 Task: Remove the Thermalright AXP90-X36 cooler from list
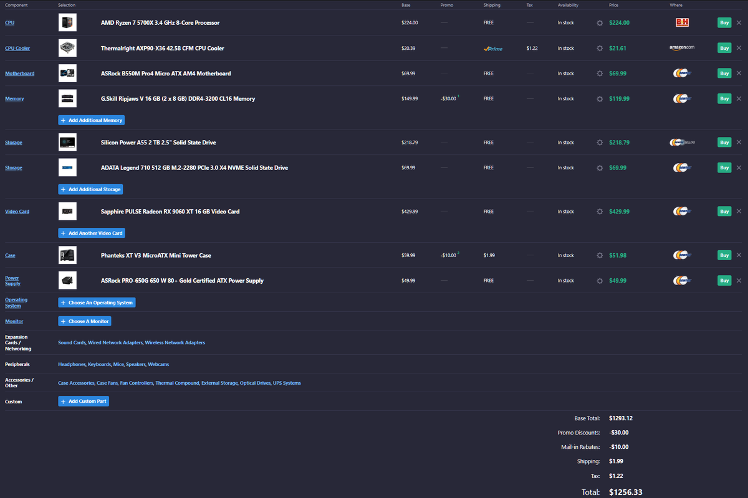(739, 48)
